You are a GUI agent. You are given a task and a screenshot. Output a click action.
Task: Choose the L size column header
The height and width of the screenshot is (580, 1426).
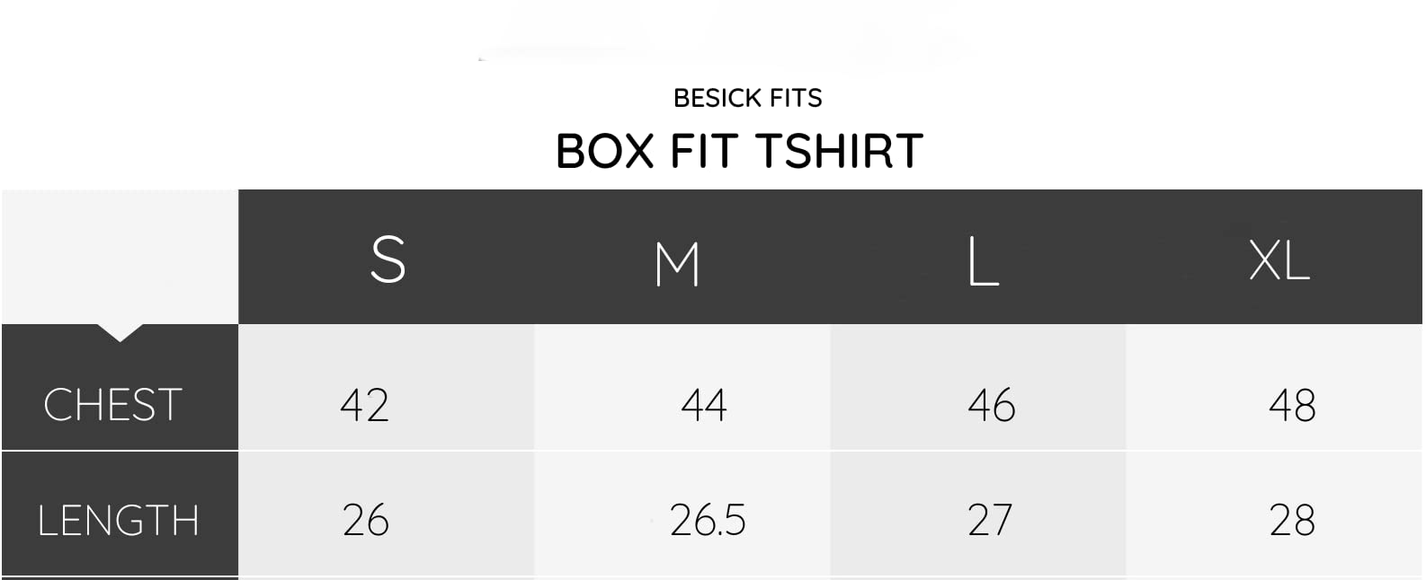pyautogui.click(x=983, y=262)
